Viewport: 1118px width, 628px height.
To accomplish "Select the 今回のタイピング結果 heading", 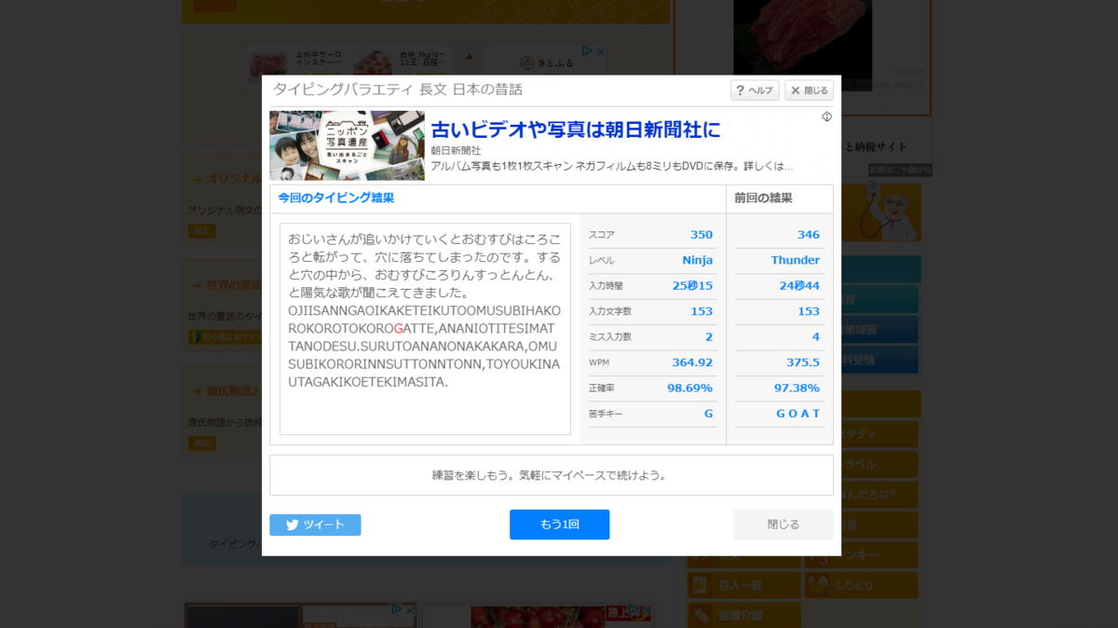I will (336, 198).
